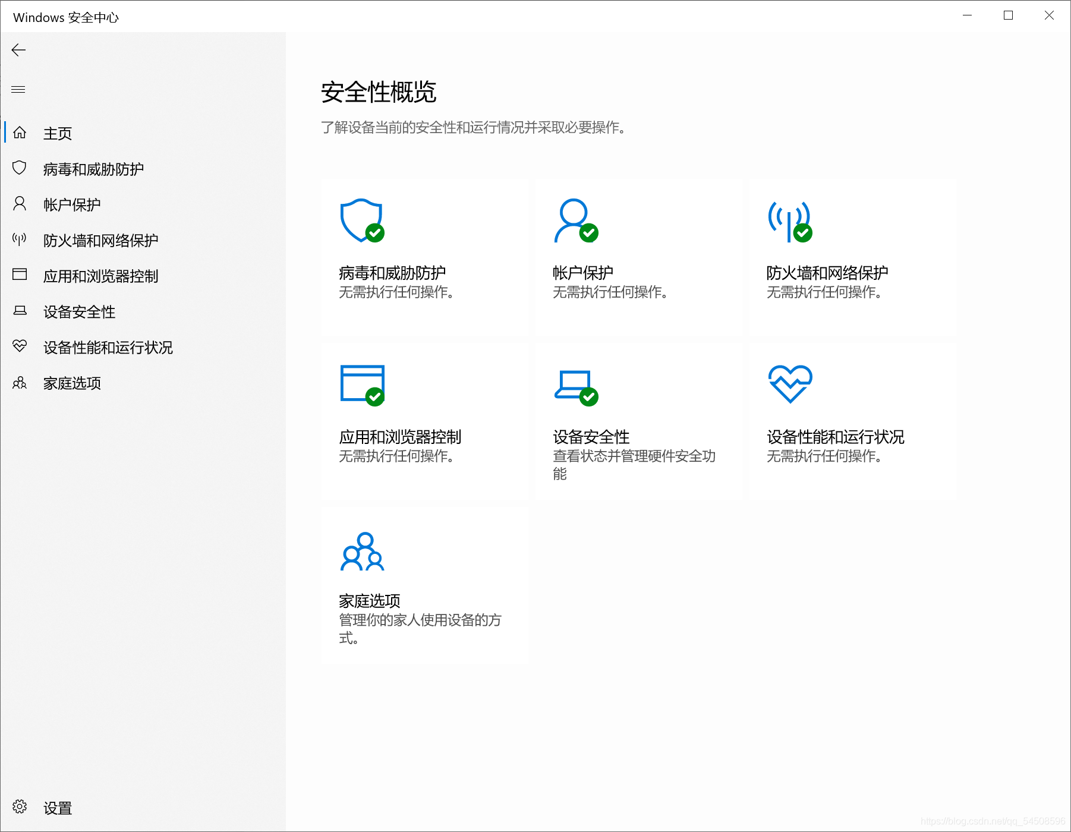Image resolution: width=1071 pixels, height=832 pixels.
Task: Click the window icon beside 应用和浏览器控制 in sidebar
Action: 20,275
